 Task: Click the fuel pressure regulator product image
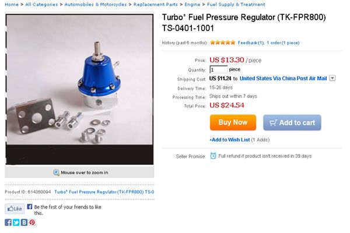point(79,80)
